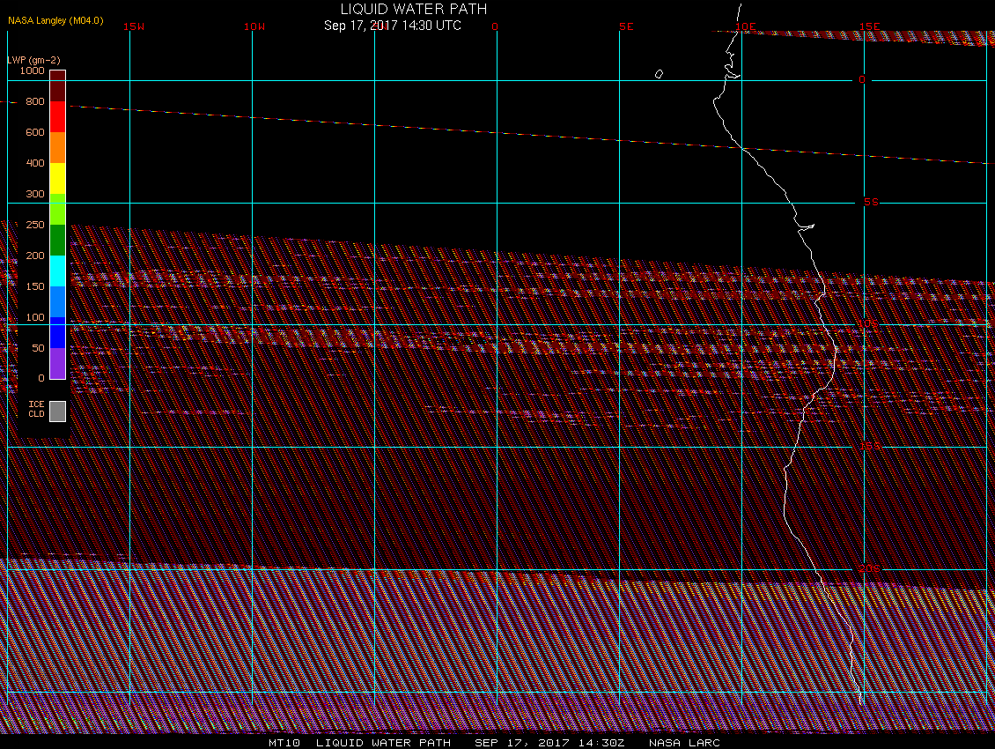This screenshot has width=995, height=749.
Task: Click the '10S' latitude label
Action: 869,324
